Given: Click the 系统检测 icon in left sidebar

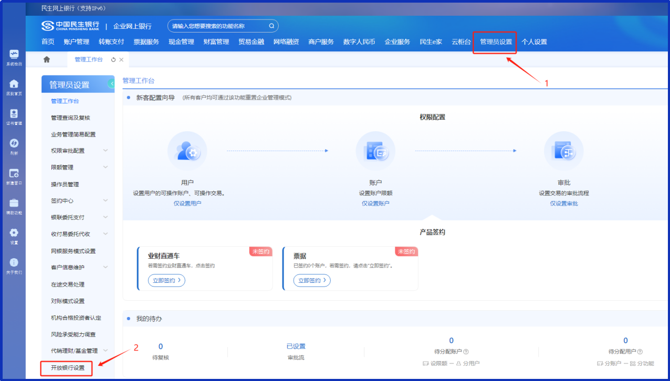Looking at the screenshot, I should [x=14, y=55].
